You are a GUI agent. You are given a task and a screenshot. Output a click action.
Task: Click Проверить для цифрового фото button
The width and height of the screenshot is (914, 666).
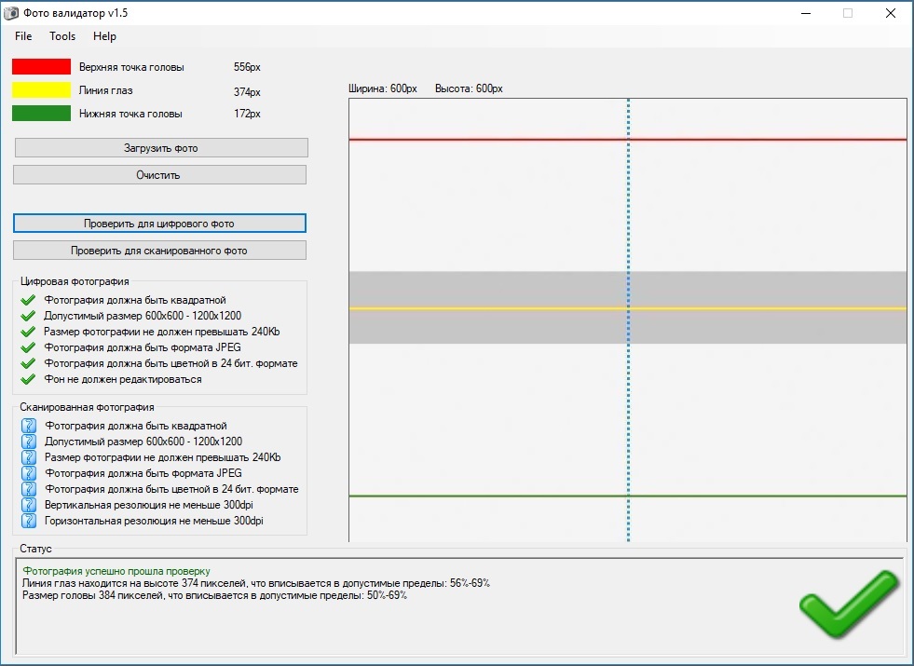[159, 224]
